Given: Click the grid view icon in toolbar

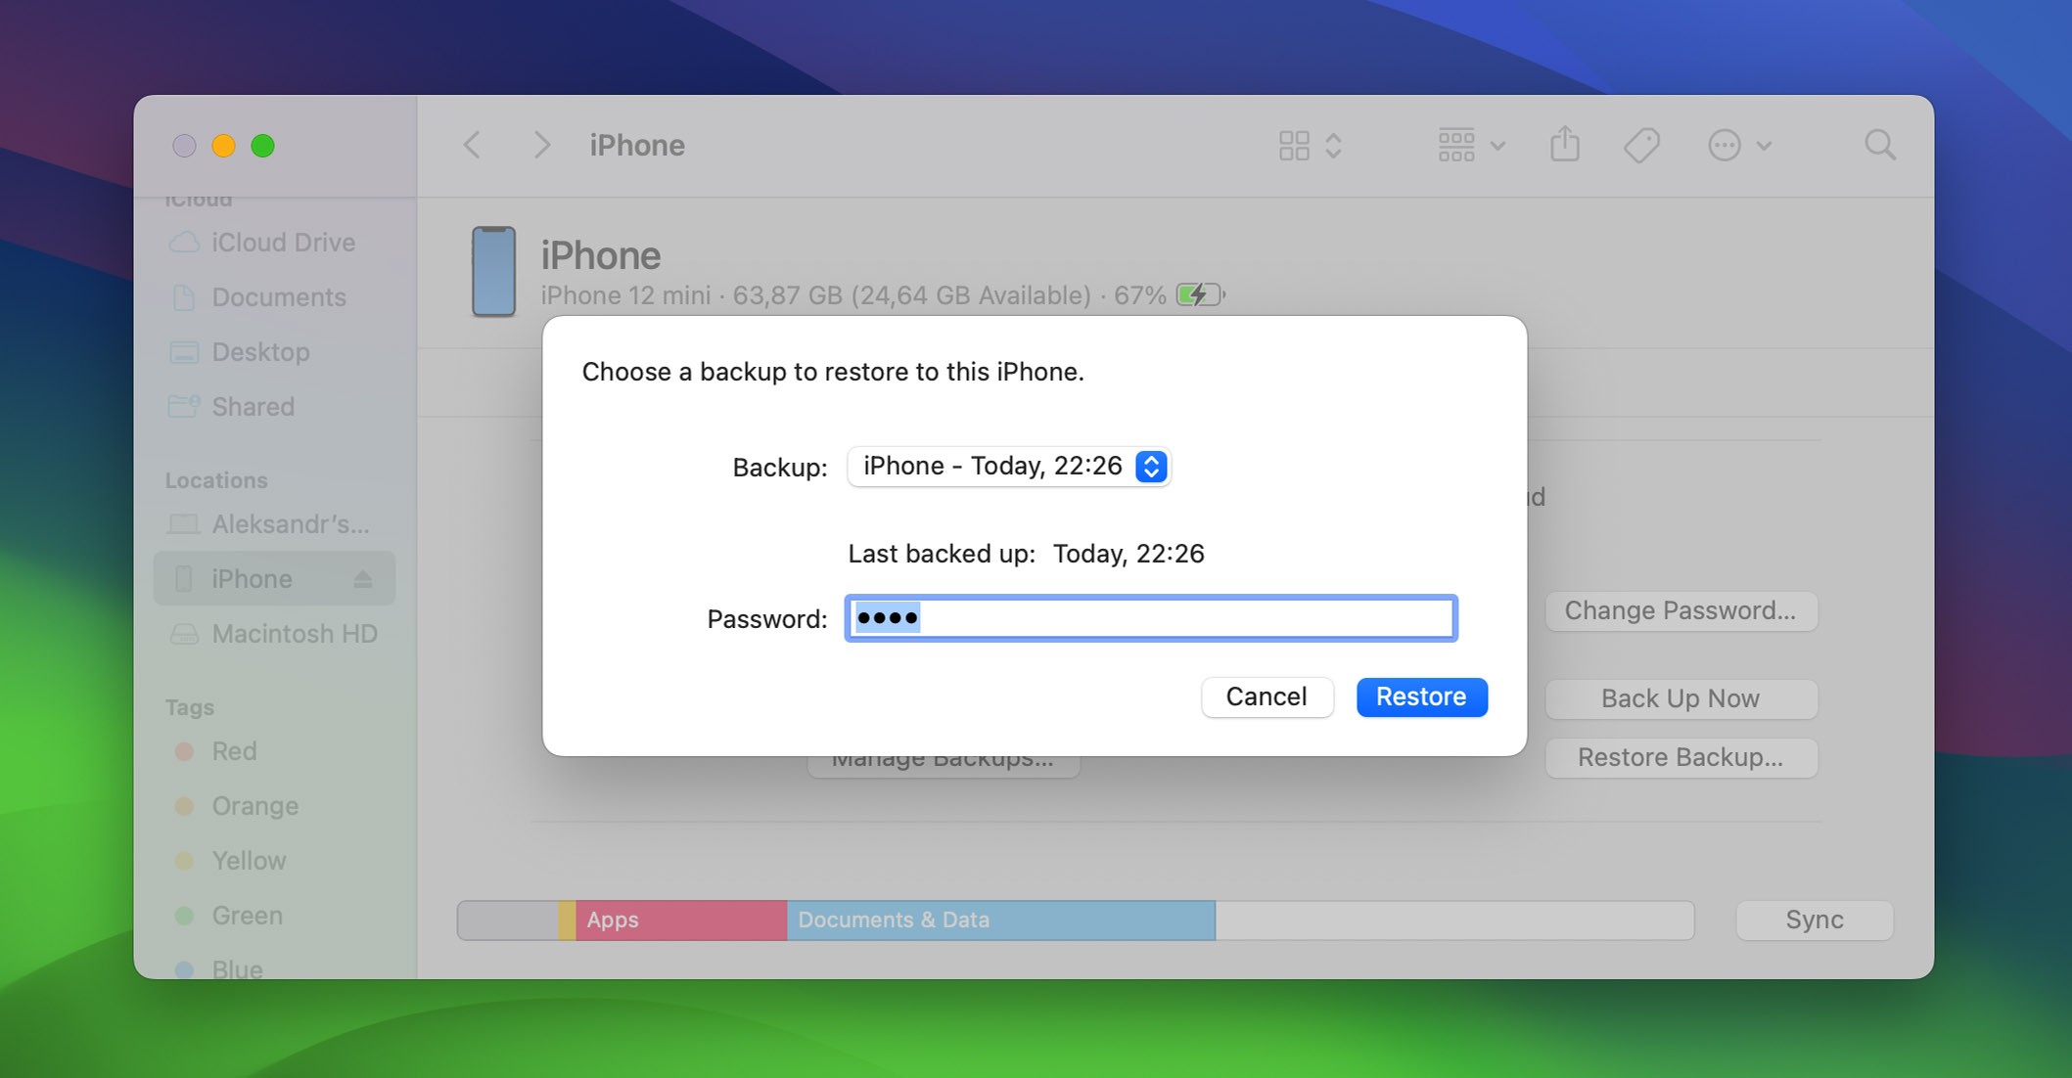Looking at the screenshot, I should tap(1295, 144).
